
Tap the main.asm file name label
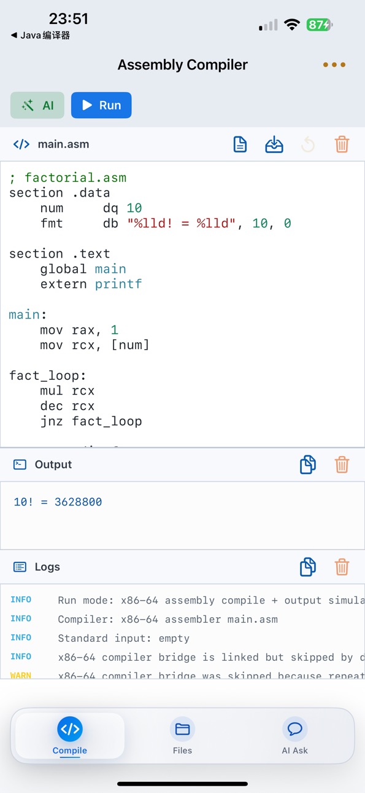click(x=63, y=144)
